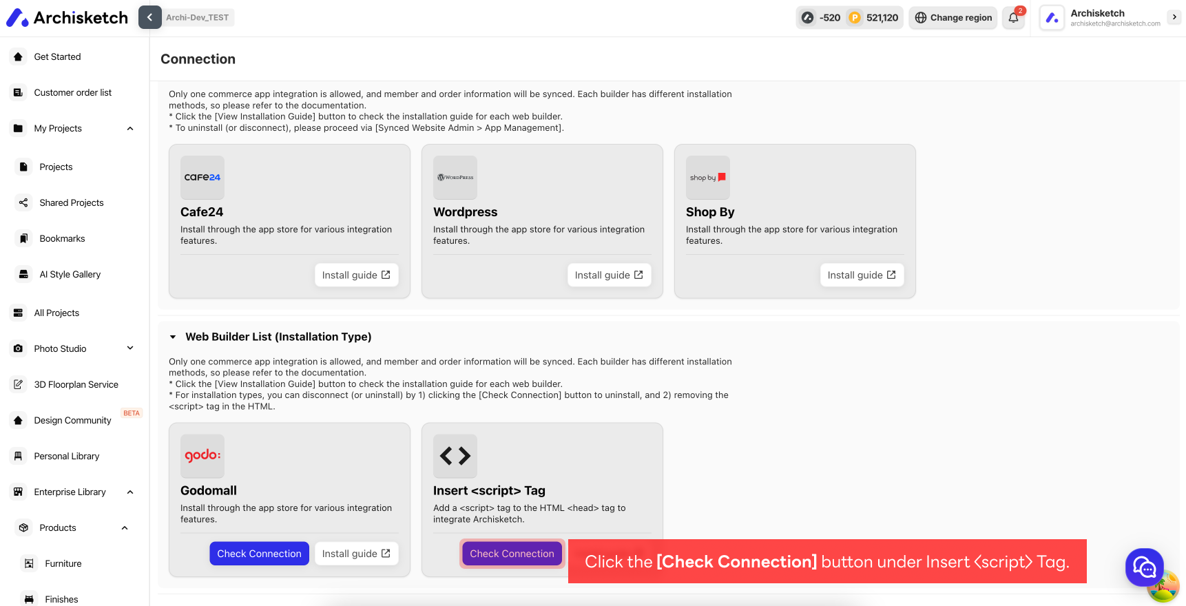Viewport: 1186px width, 606px height.
Task: Open the Shop By Install guide
Action: tap(862, 275)
